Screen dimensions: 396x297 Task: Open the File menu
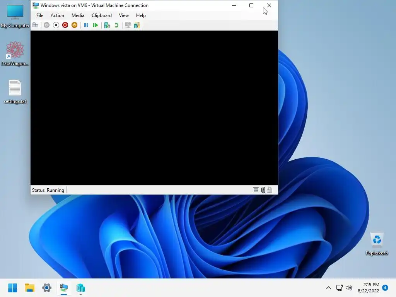point(40,15)
